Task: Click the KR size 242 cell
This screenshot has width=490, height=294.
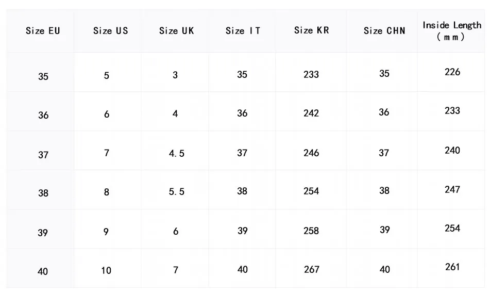Action: (x=311, y=113)
